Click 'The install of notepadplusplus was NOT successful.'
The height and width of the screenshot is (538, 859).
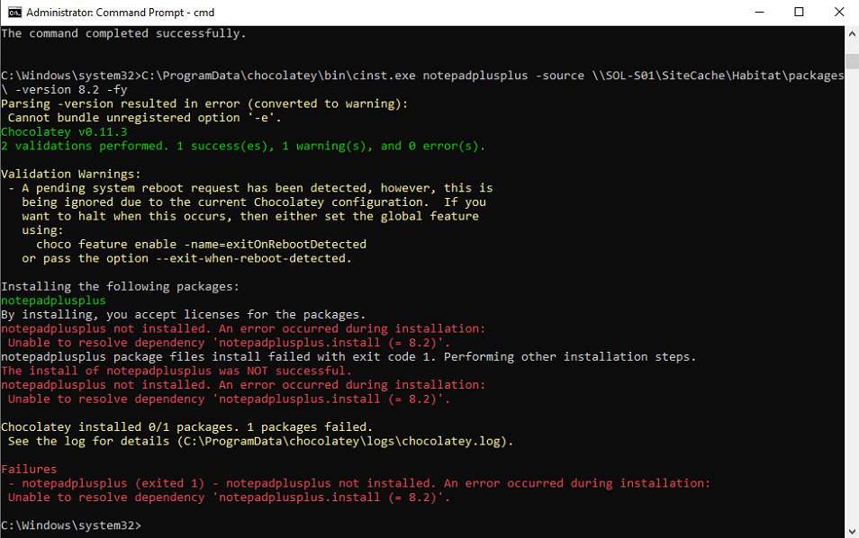[176, 371]
